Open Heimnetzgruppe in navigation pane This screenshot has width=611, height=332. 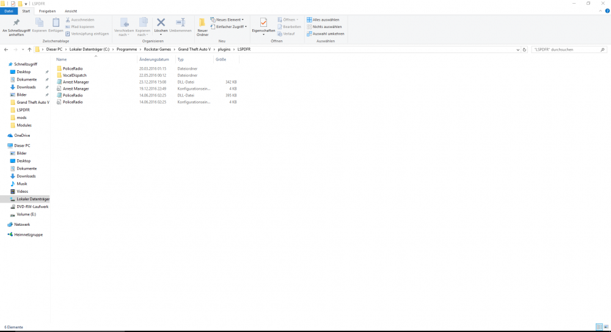(29, 235)
